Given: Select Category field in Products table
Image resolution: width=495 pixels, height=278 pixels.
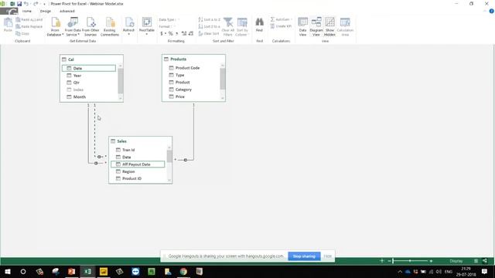Looking at the screenshot, I should tap(191, 90).
